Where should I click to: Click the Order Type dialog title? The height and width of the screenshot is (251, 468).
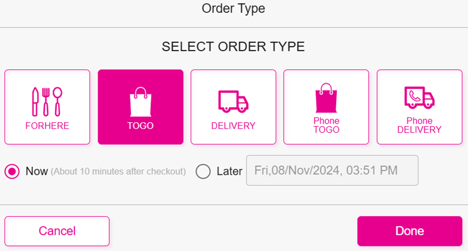(233, 8)
